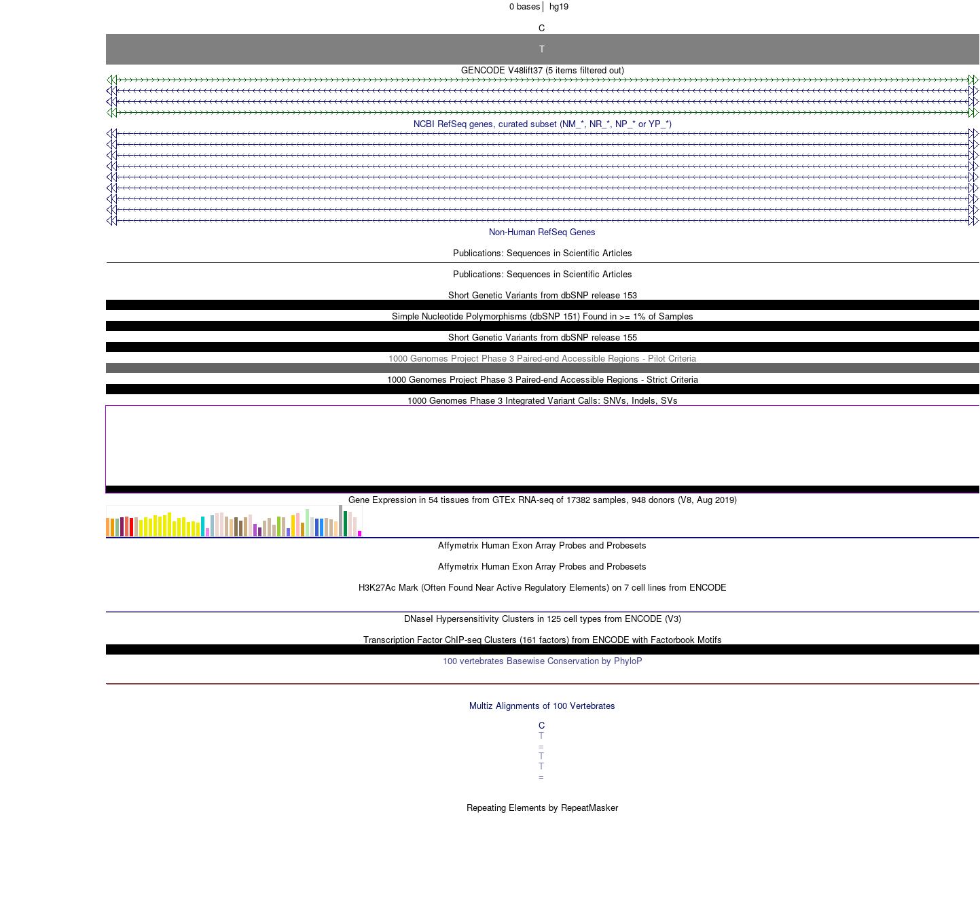Click black bar under Transcription Factor ChIP-seq title
This screenshot has height=921, width=980.
click(x=542, y=650)
